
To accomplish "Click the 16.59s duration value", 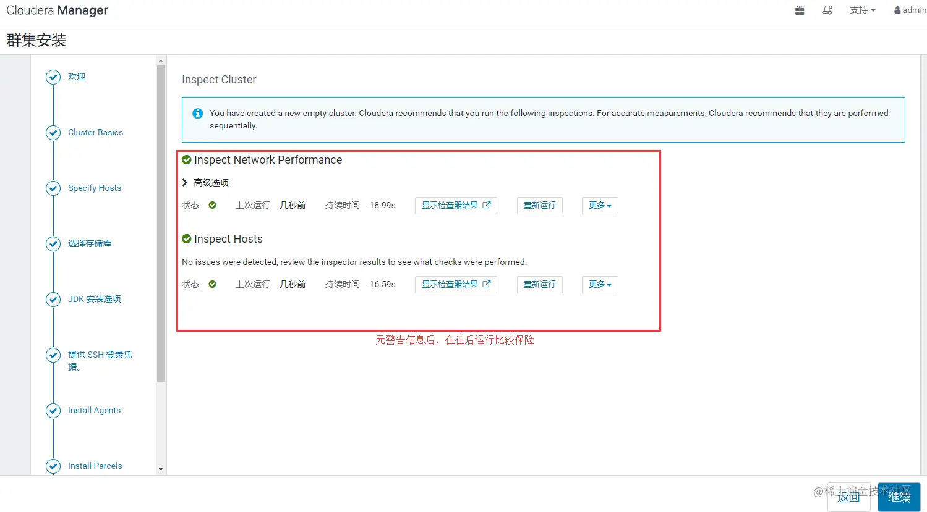I will (383, 284).
